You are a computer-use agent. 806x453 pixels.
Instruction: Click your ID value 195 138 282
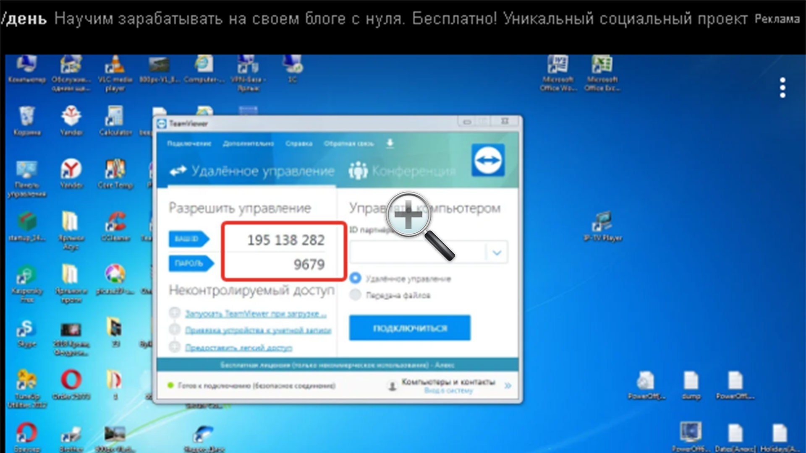(286, 240)
